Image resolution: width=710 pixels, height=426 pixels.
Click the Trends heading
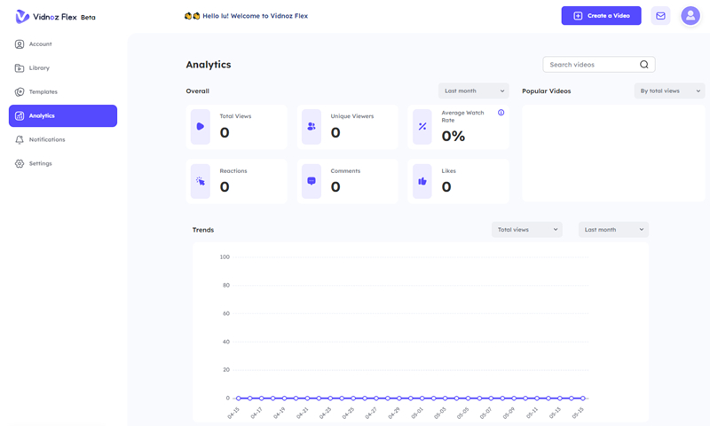point(203,230)
